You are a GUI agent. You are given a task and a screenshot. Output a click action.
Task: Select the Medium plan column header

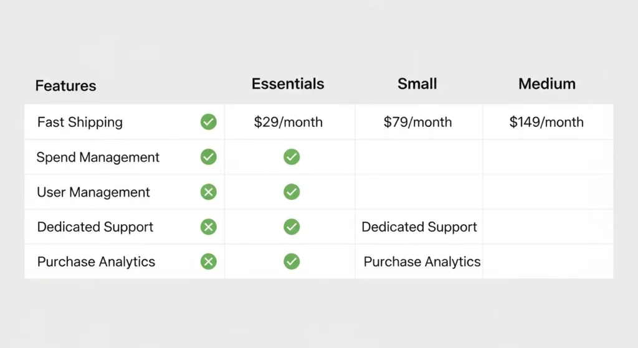coord(546,84)
